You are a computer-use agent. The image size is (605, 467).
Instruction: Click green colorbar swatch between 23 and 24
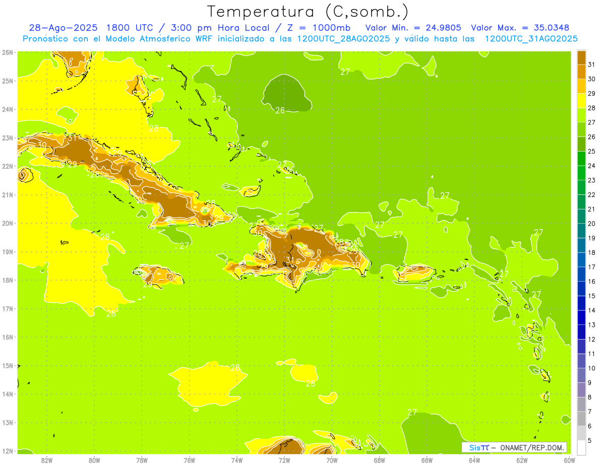click(x=581, y=173)
